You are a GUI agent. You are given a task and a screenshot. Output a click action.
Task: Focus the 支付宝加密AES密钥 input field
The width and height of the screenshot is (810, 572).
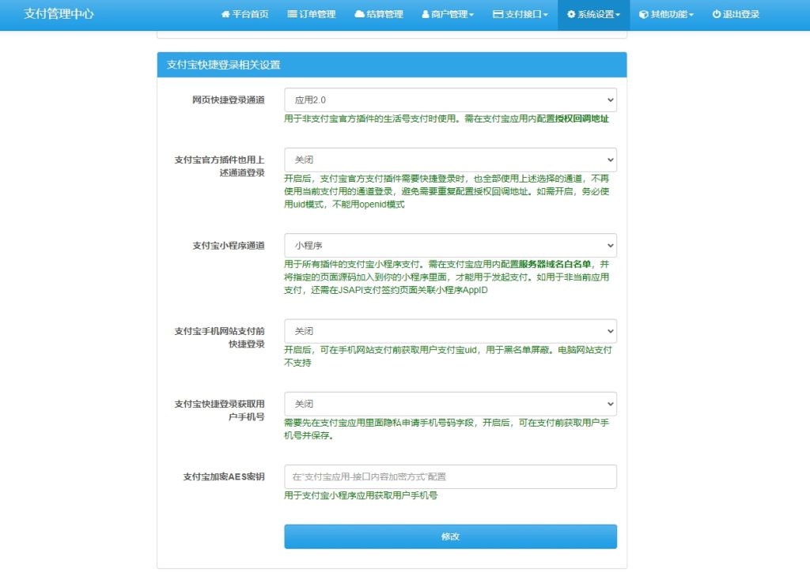point(450,476)
